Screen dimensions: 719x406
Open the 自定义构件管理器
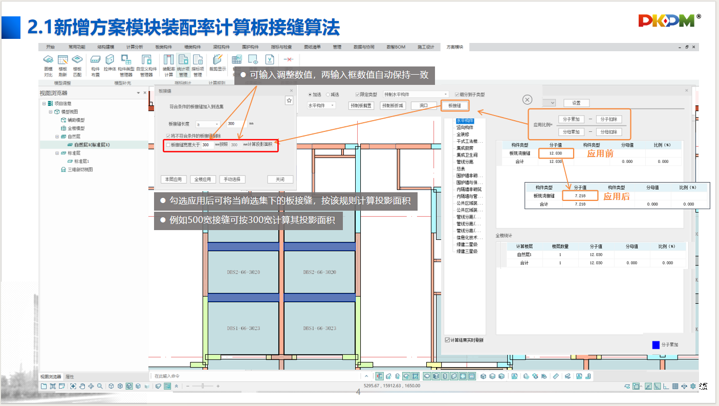pyautogui.click(x=147, y=65)
